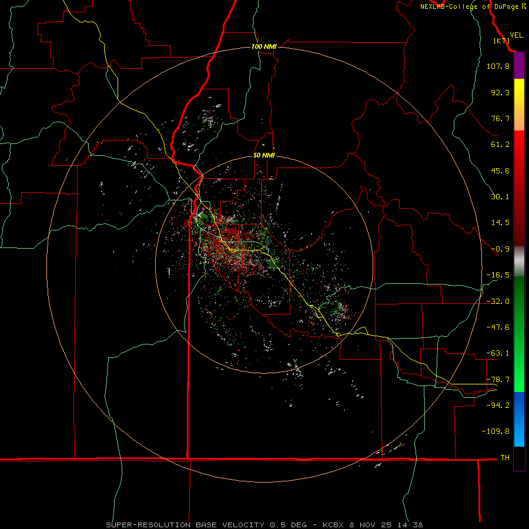Image resolution: width=529 pixels, height=529 pixels.
Task: Select the -0.9 legend value
Action: click(500, 249)
